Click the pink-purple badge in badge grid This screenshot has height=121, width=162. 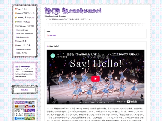tap(19, 102)
